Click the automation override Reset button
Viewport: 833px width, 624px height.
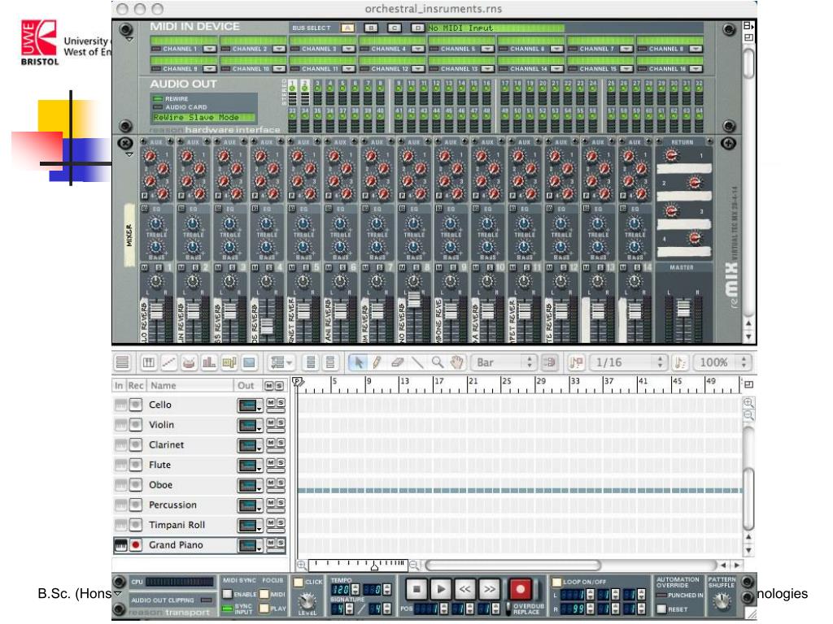point(662,609)
